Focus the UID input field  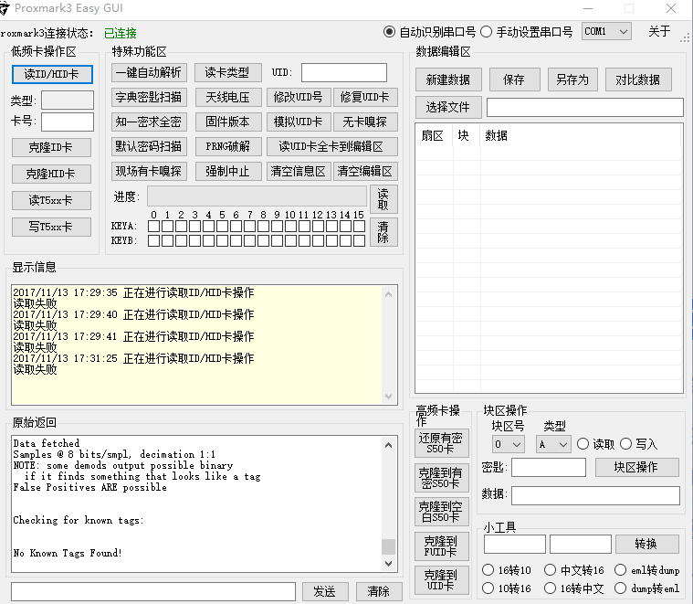coord(344,72)
